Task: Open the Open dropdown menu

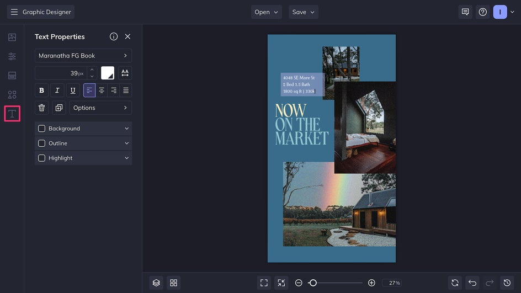Action: (266, 12)
